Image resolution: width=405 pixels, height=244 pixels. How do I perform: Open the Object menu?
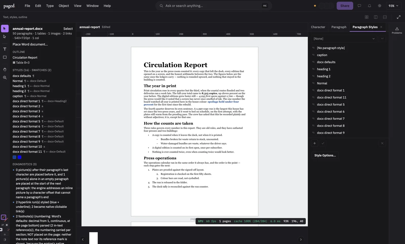click(64, 6)
